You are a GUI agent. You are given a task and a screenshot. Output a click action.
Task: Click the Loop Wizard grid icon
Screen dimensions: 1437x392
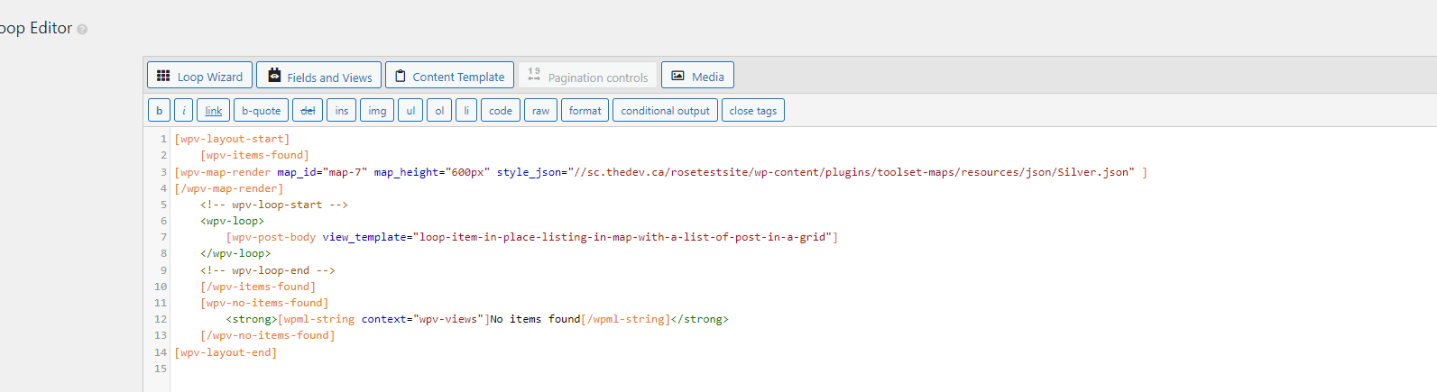(x=163, y=76)
